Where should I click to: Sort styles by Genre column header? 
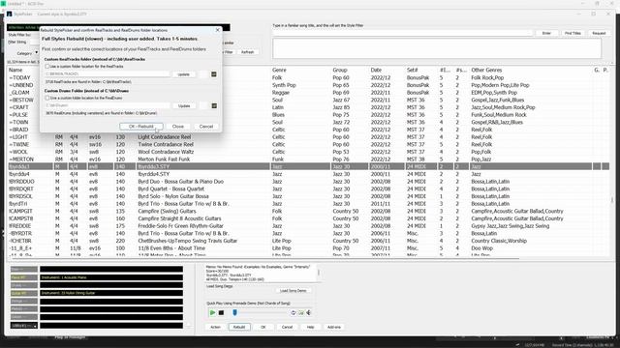point(279,70)
